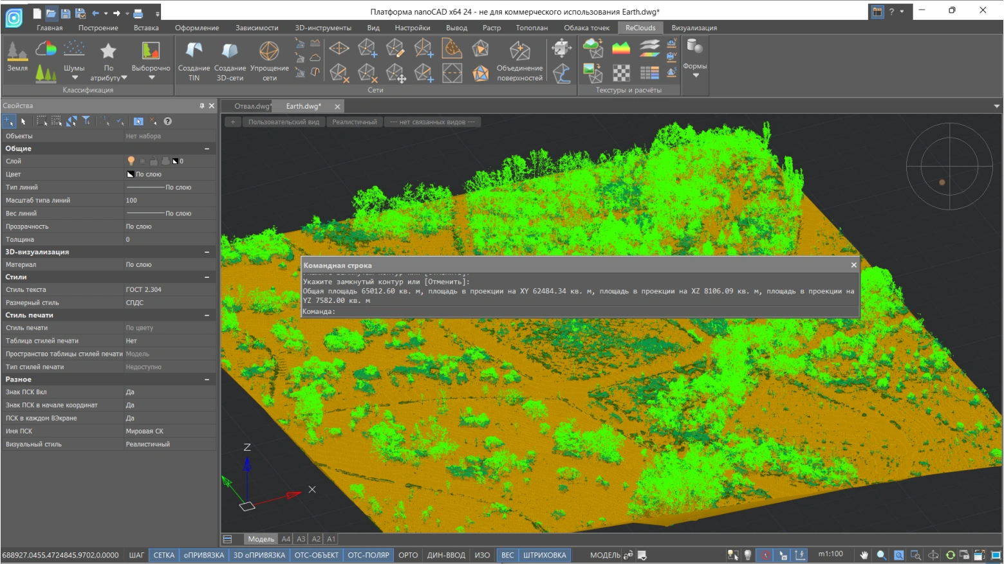Collapse the Общие properties section
Image resolution: width=1004 pixels, height=564 pixels.
[x=207, y=149]
